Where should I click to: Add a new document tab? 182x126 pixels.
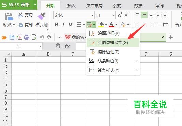click(171, 37)
